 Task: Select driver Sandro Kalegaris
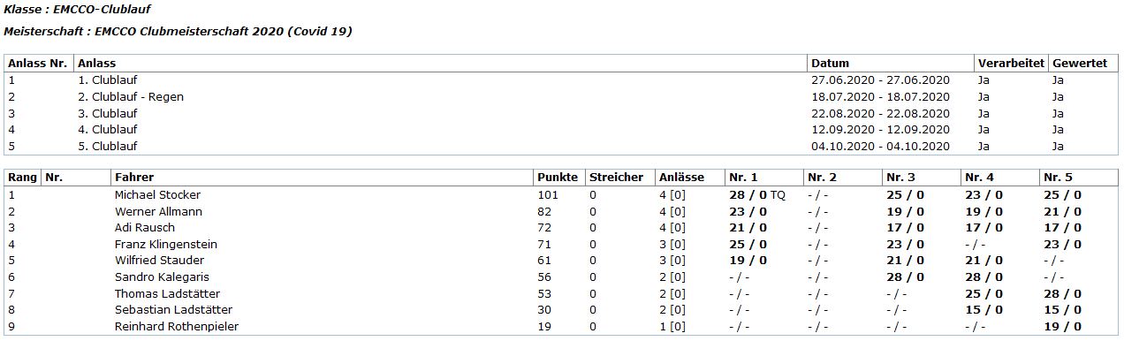click(162, 277)
